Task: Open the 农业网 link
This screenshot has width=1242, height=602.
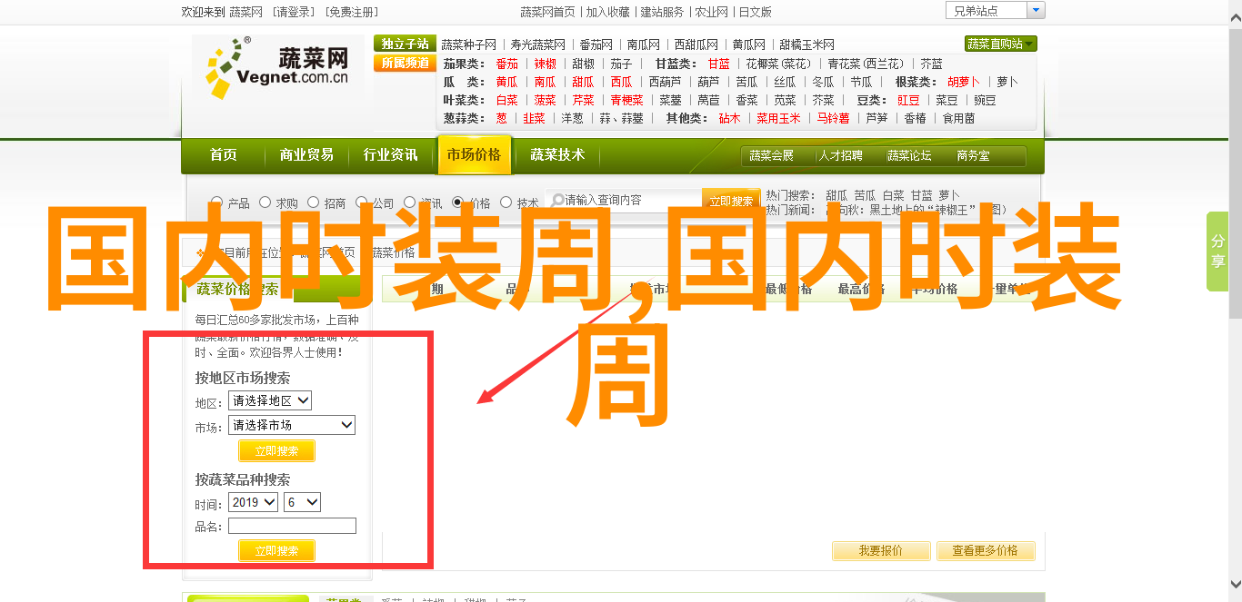Action: point(711,12)
